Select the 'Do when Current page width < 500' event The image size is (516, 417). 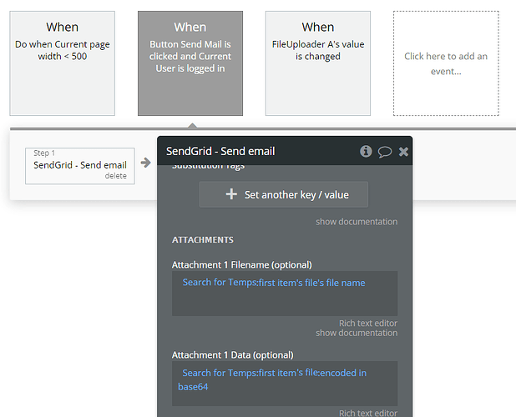coord(62,63)
